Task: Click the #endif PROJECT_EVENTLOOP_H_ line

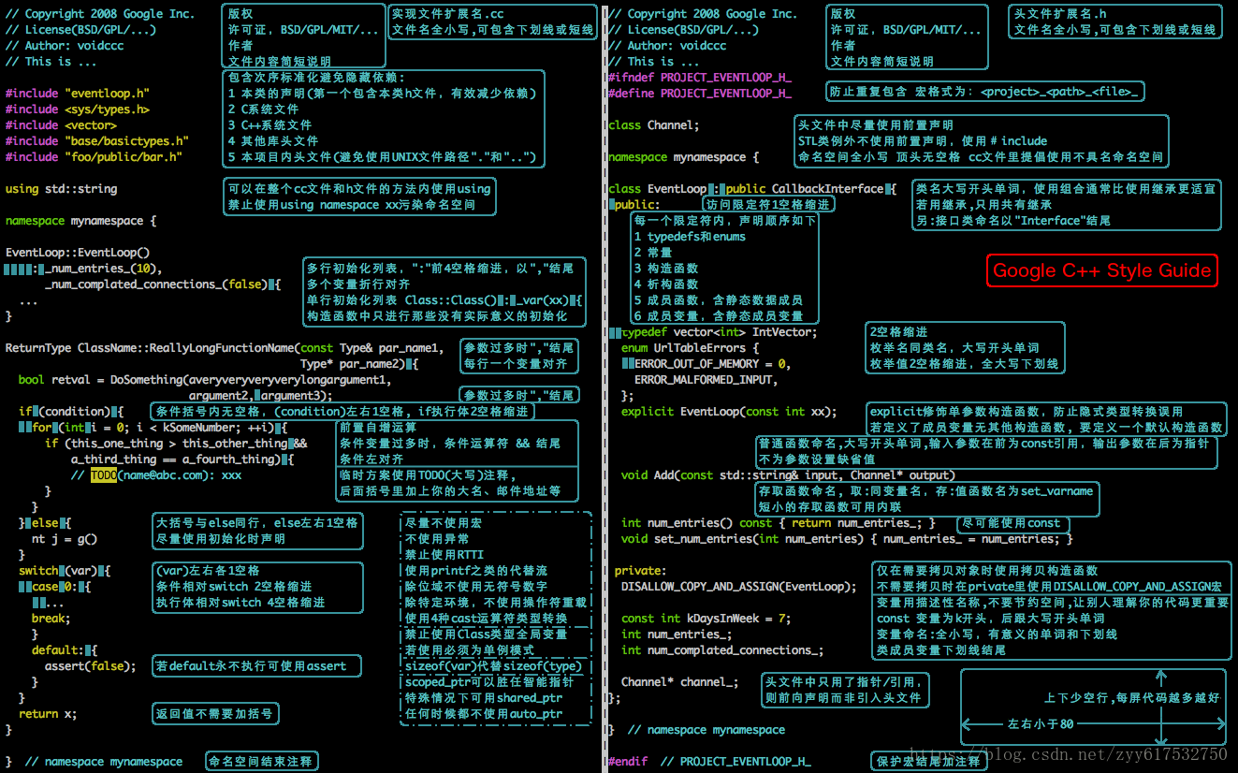Action: (708, 762)
